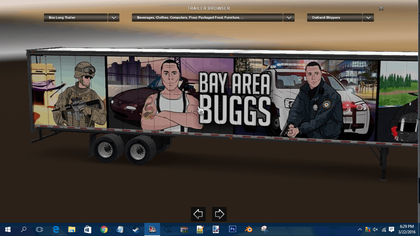This screenshot has height=236, width=420.
Task: Go to the next trailer with right arrow
Action: click(219, 214)
